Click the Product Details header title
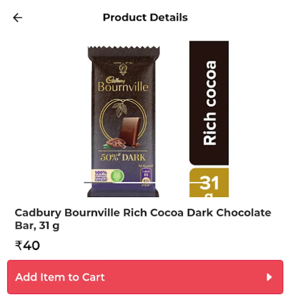The image size is (290, 301). pyautogui.click(x=145, y=17)
